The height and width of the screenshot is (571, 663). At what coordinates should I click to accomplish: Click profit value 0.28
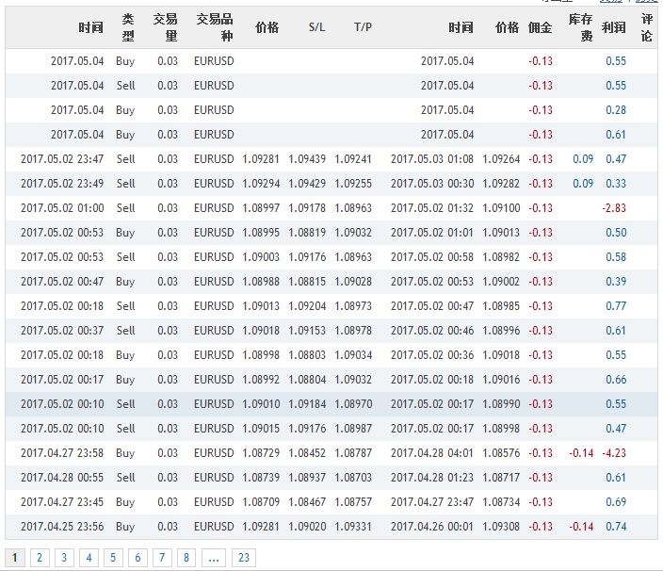(616, 110)
